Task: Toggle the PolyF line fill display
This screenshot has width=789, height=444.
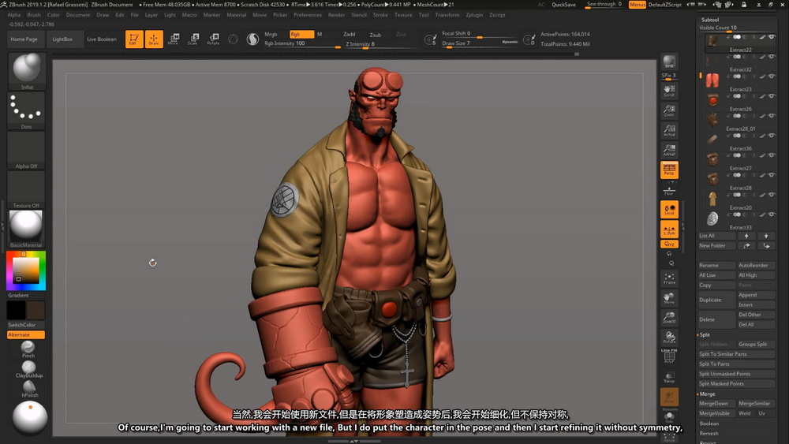Action: (x=669, y=356)
